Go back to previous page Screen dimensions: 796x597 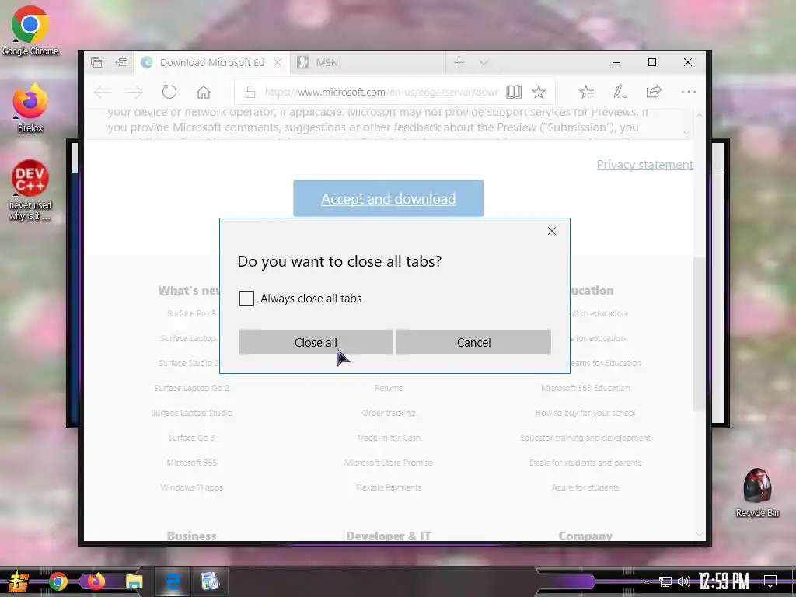pyautogui.click(x=102, y=92)
